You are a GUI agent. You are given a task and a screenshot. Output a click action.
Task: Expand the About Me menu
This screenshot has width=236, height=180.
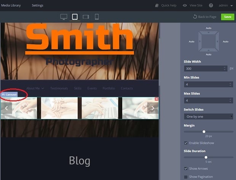click(35, 88)
